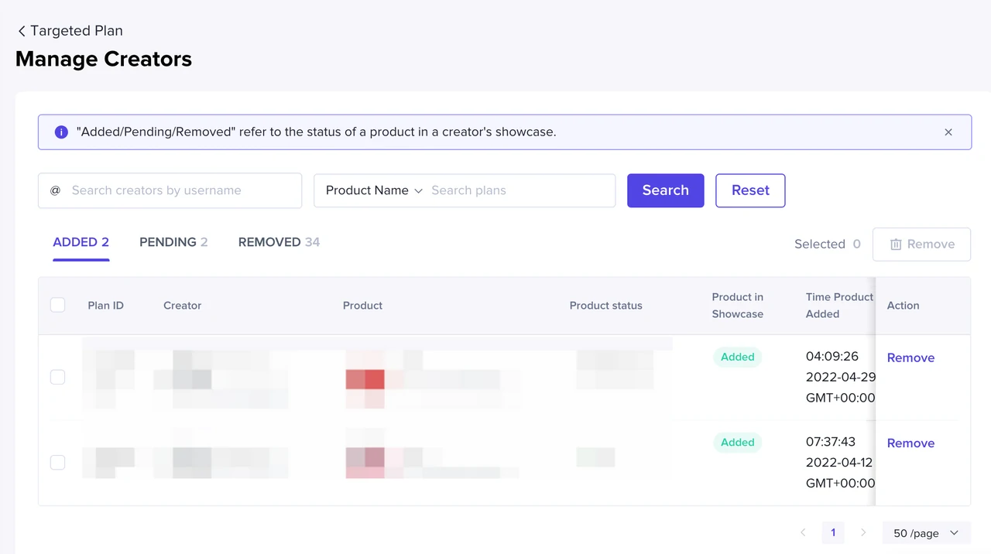The width and height of the screenshot is (991, 554).
Task: Click the info icon in the status banner
Action: pos(61,132)
